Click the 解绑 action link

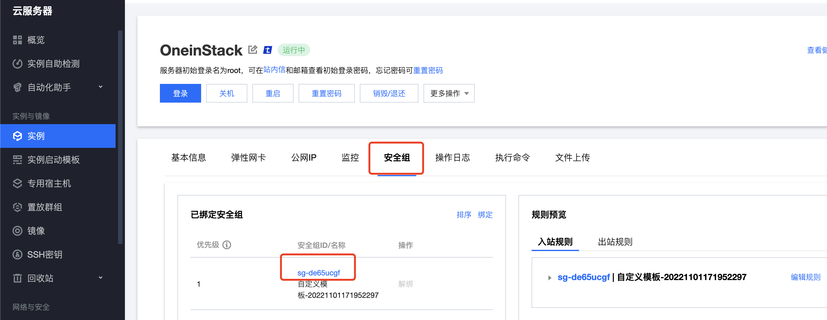click(x=405, y=284)
